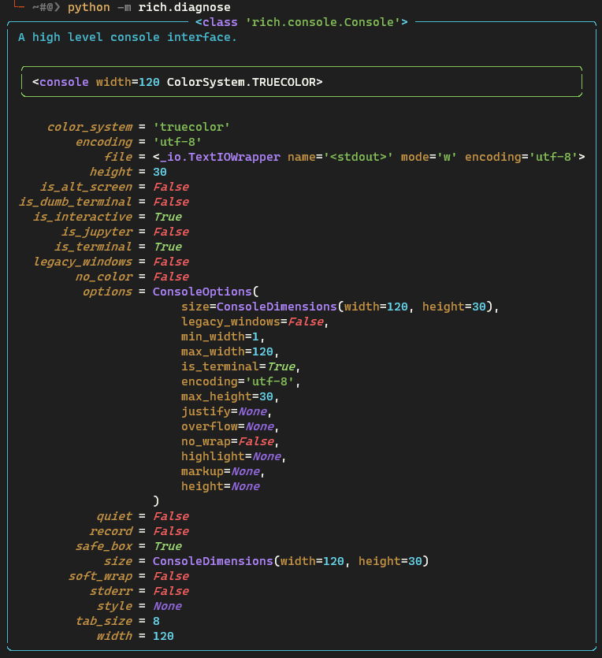
Task: Click the 'legacy_windows' attribute label in left column
Action: coord(83,262)
